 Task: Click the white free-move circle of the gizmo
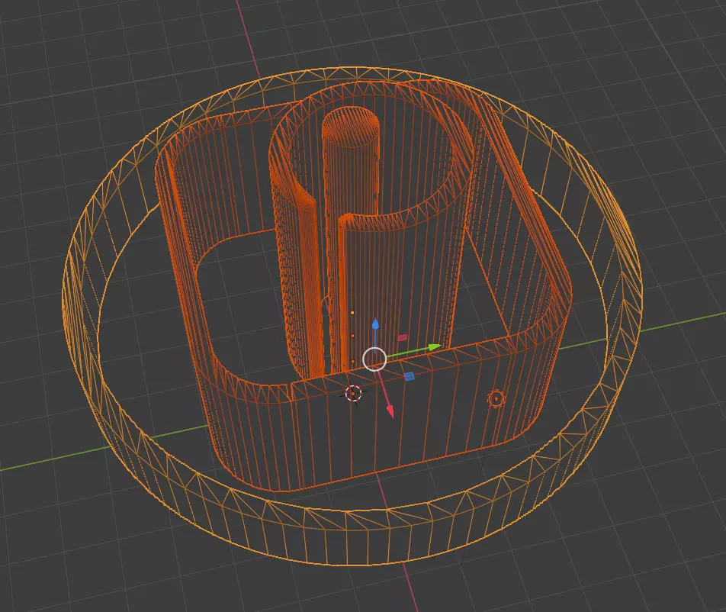(x=374, y=359)
